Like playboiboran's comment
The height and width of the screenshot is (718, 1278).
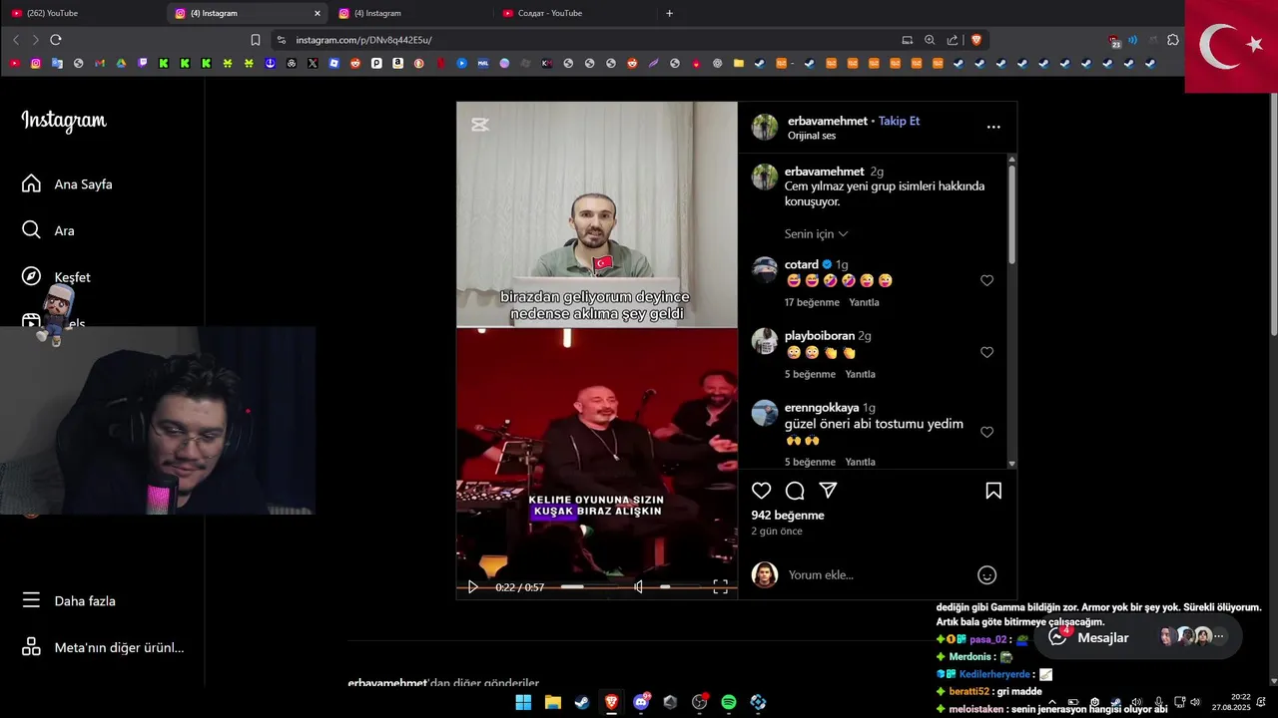point(986,352)
